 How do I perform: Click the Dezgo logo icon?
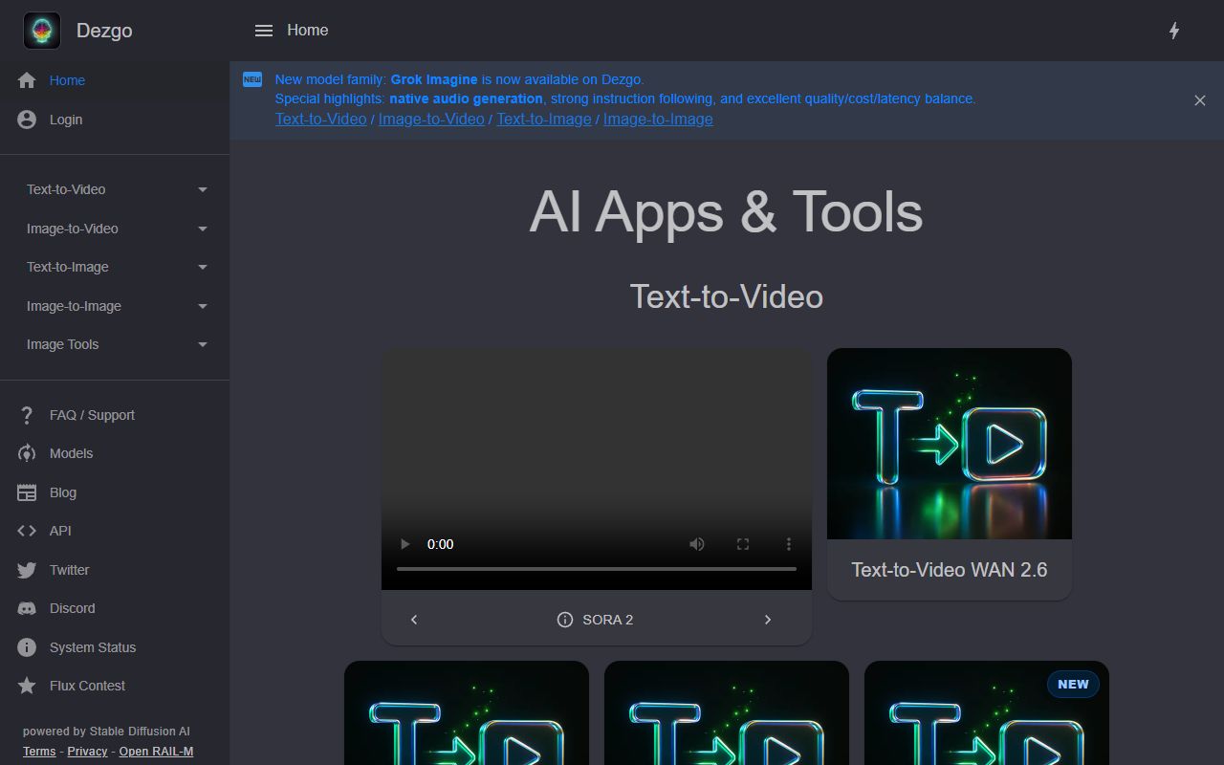pyautogui.click(x=39, y=30)
